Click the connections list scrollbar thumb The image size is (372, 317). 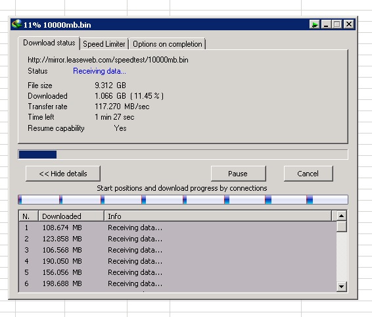click(341, 226)
